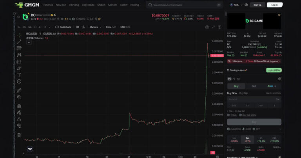Image resolution: width=301 pixels, height=158 pixels.
Task: Toggle the Auto trade mode
Action: click(272, 86)
